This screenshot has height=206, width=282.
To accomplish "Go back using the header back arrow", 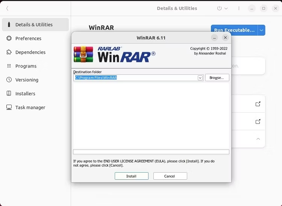I will point(7,8).
